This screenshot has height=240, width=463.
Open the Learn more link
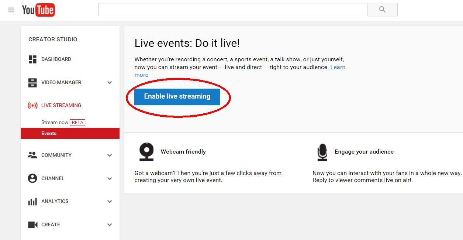[338, 67]
